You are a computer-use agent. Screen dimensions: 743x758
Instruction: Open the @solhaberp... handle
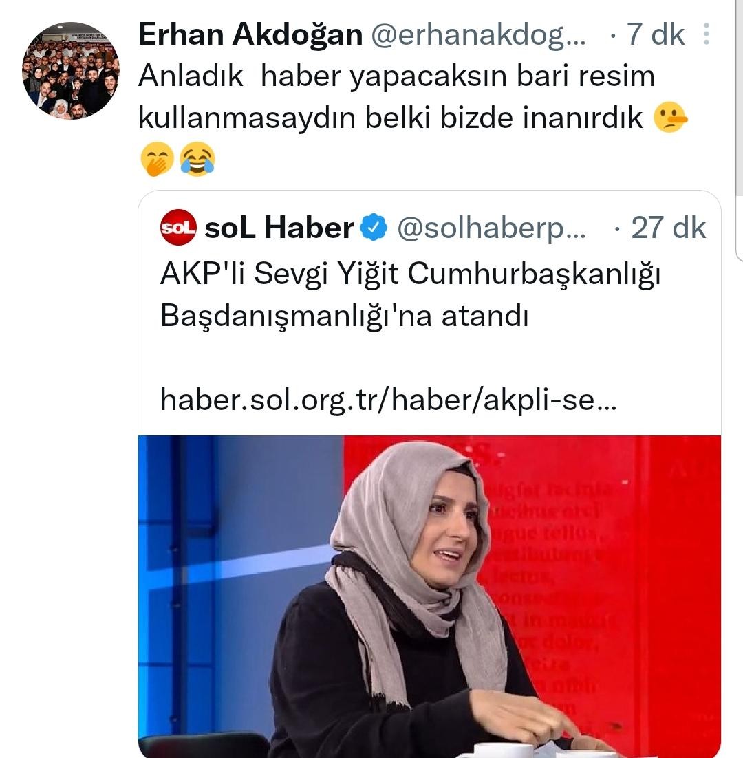click(491, 228)
